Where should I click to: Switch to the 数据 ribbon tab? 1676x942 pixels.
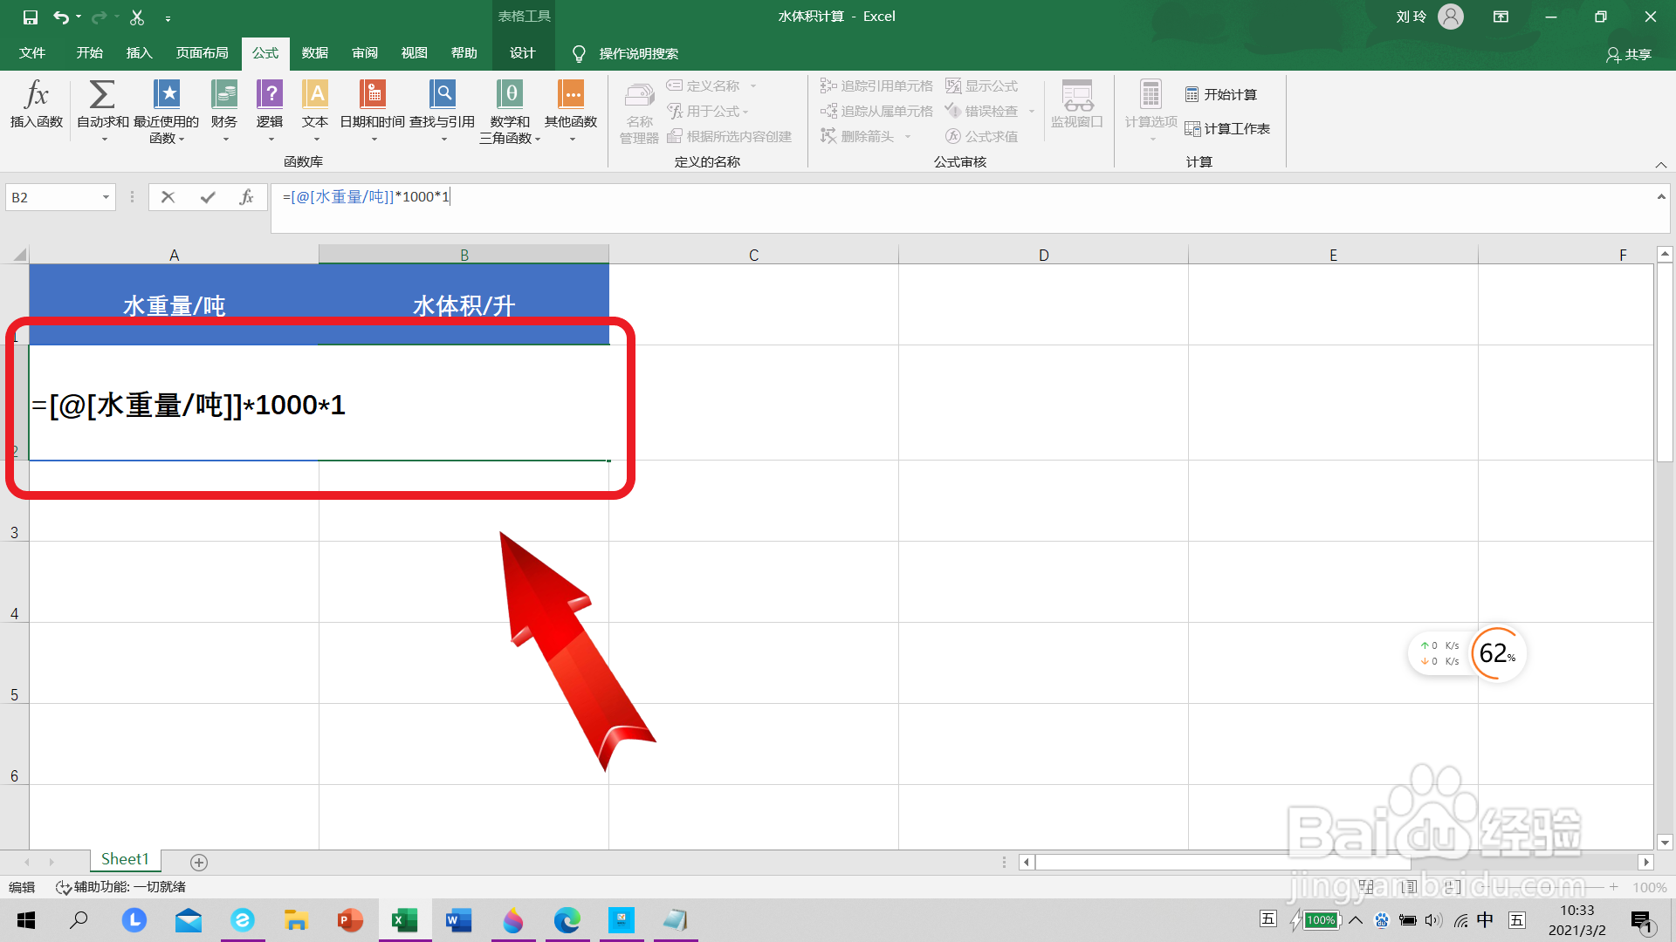coord(314,53)
